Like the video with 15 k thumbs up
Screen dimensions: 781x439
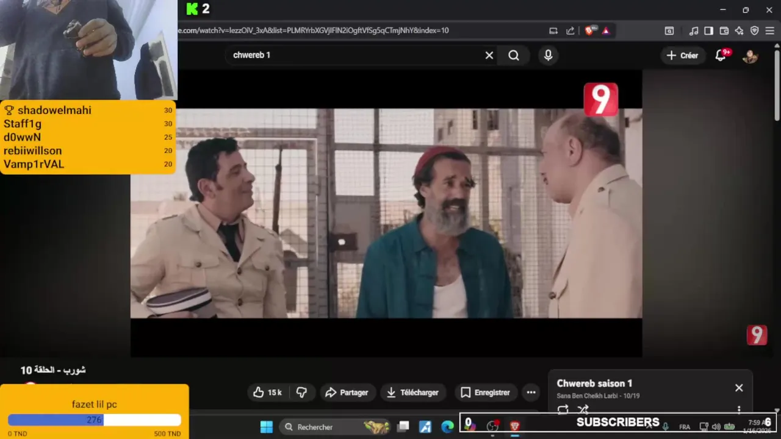point(267,393)
